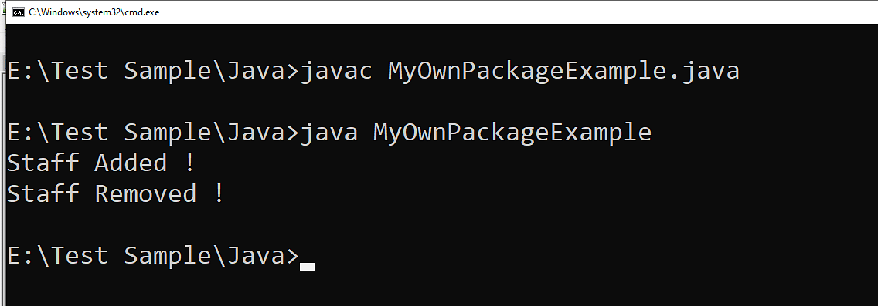Click the java command on the second prompt
The image size is (878, 306).
[328, 133]
